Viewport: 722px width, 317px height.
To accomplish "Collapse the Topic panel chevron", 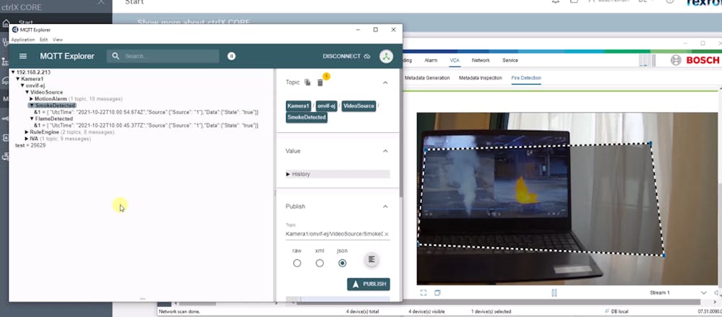I will (385, 82).
